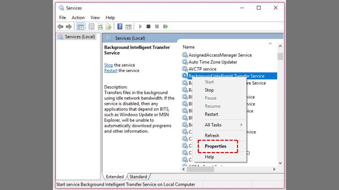Switch to the Extended tab
Screen dimensions: 339x190
coord(115,177)
